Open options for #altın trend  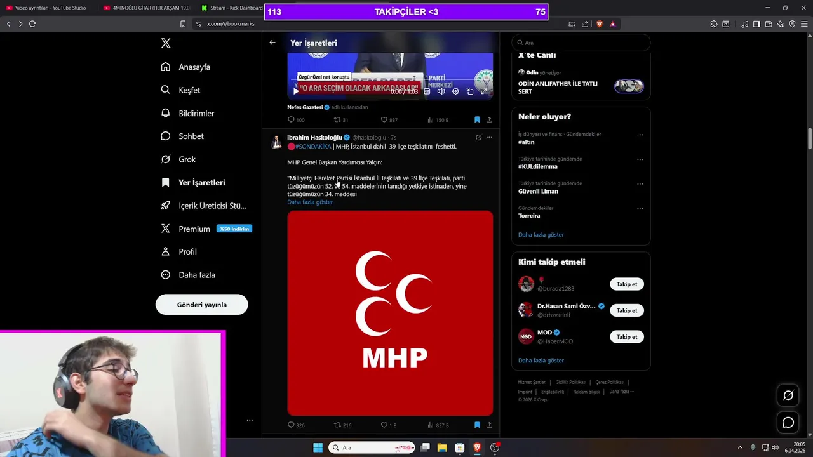pyautogui.click(x=640, y=135)
